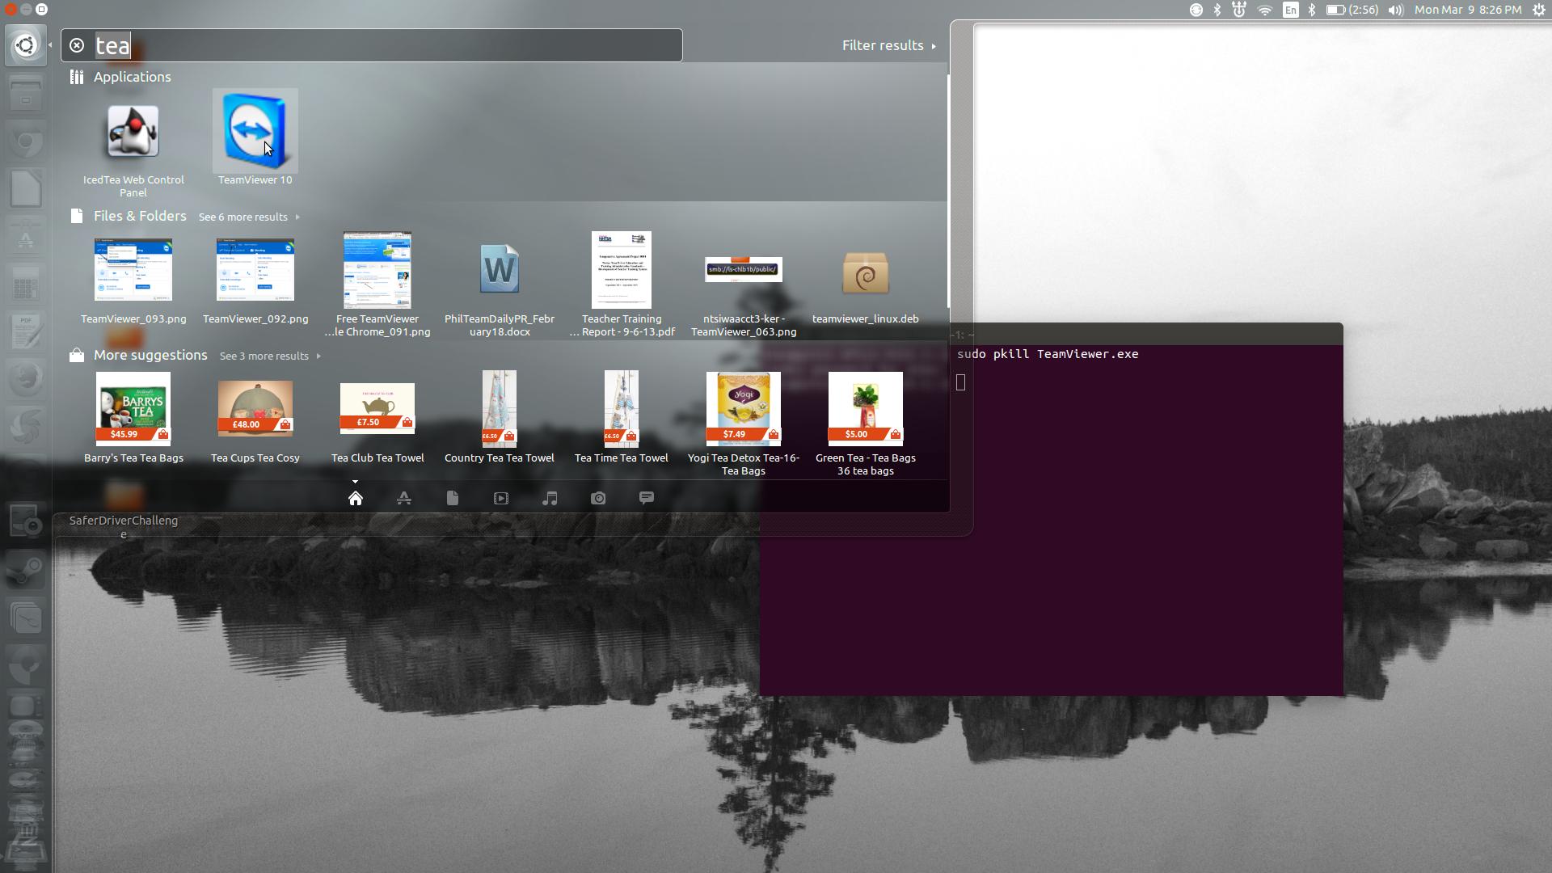
Task: Open the clock showing Mon Mar 9 8:26 PM
Action: pyautogui.click(x=1468, y=10)
